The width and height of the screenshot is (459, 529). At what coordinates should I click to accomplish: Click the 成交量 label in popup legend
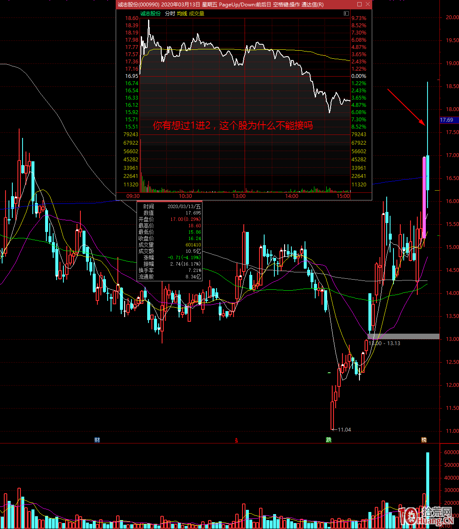click(x=197, y=14)
